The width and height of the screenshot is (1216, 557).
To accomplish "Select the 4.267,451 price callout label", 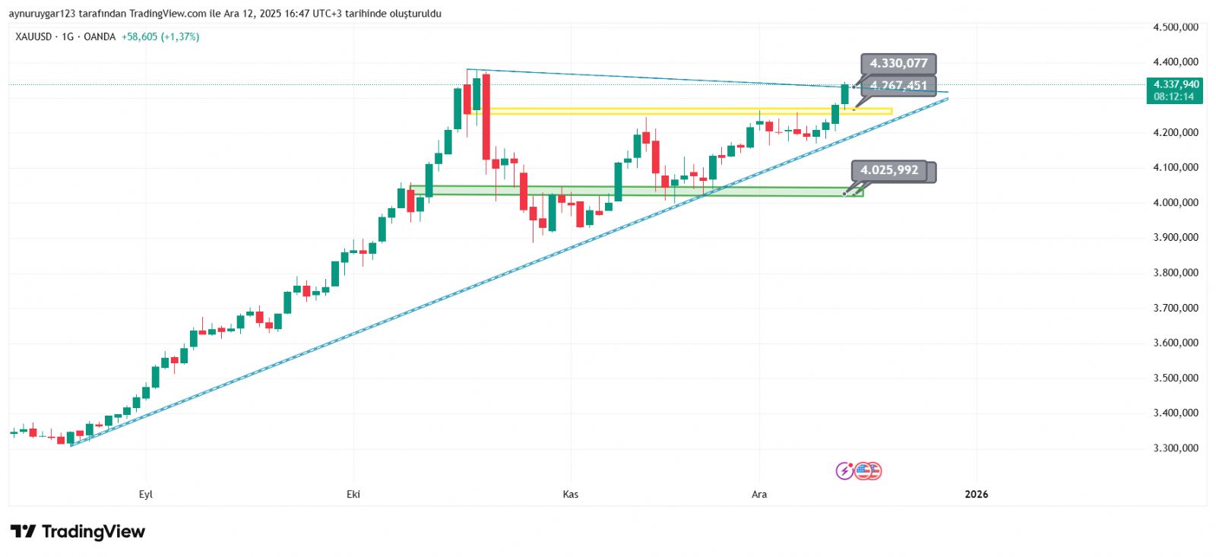I will click(900, 86).
